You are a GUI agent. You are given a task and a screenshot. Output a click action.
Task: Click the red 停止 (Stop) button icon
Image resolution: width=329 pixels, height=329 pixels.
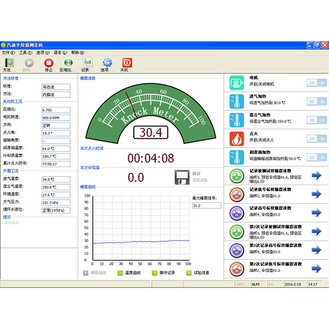coord(49,63)
